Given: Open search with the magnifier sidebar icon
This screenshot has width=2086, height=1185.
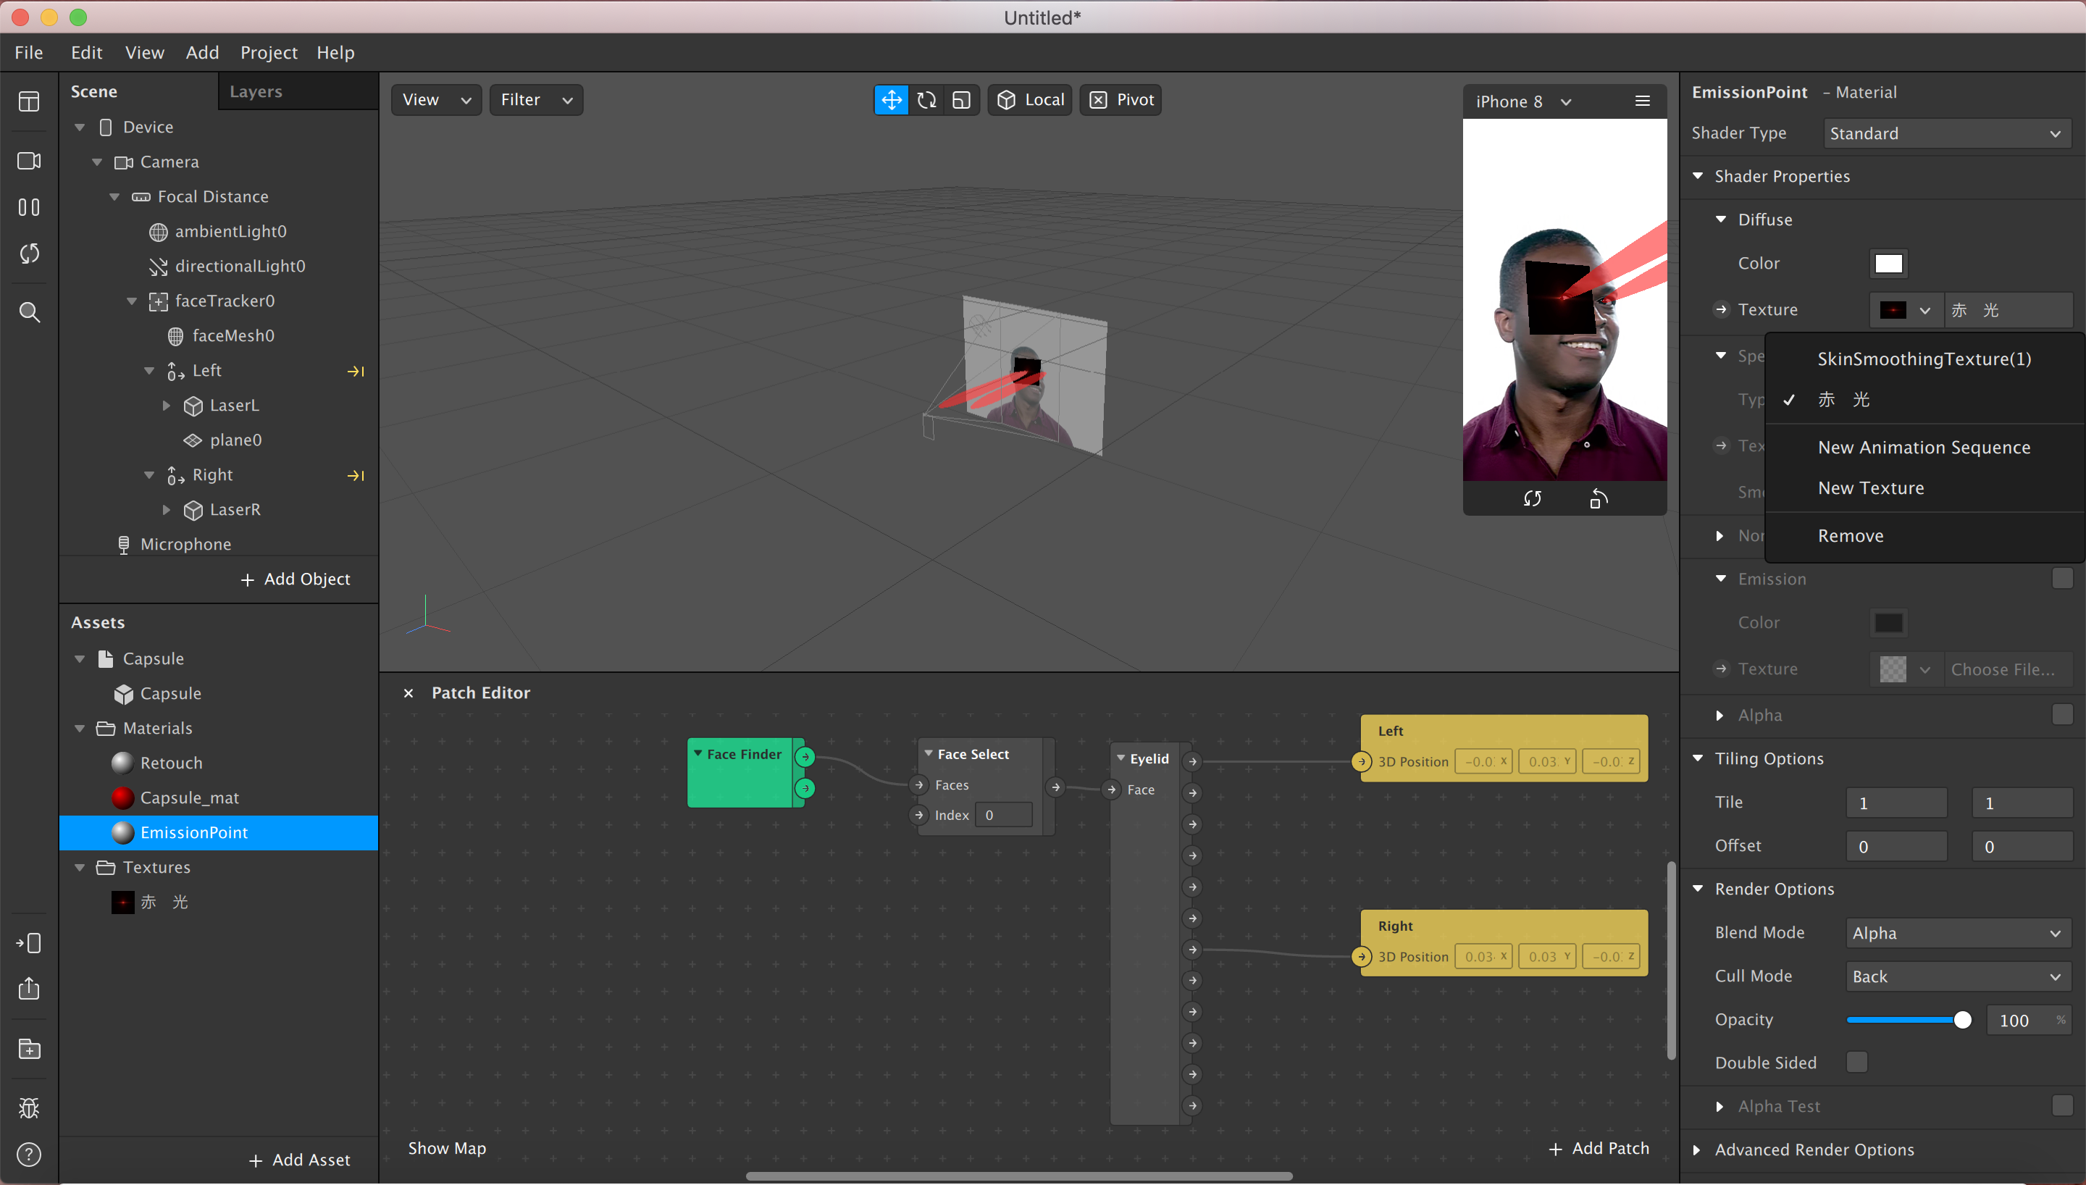Looking at the screenshot, I should click(29, 312).
